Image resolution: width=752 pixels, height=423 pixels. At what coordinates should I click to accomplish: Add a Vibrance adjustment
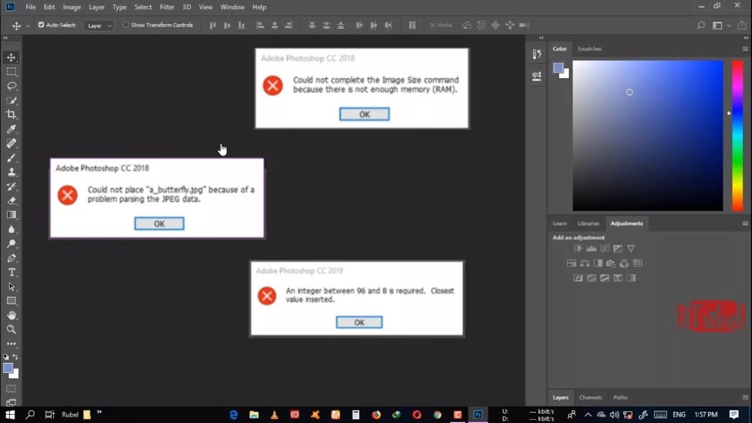(631, 249)
